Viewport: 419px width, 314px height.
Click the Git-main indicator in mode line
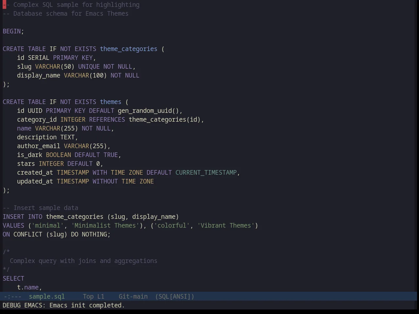pyautogui.click(x=133, y=296)
